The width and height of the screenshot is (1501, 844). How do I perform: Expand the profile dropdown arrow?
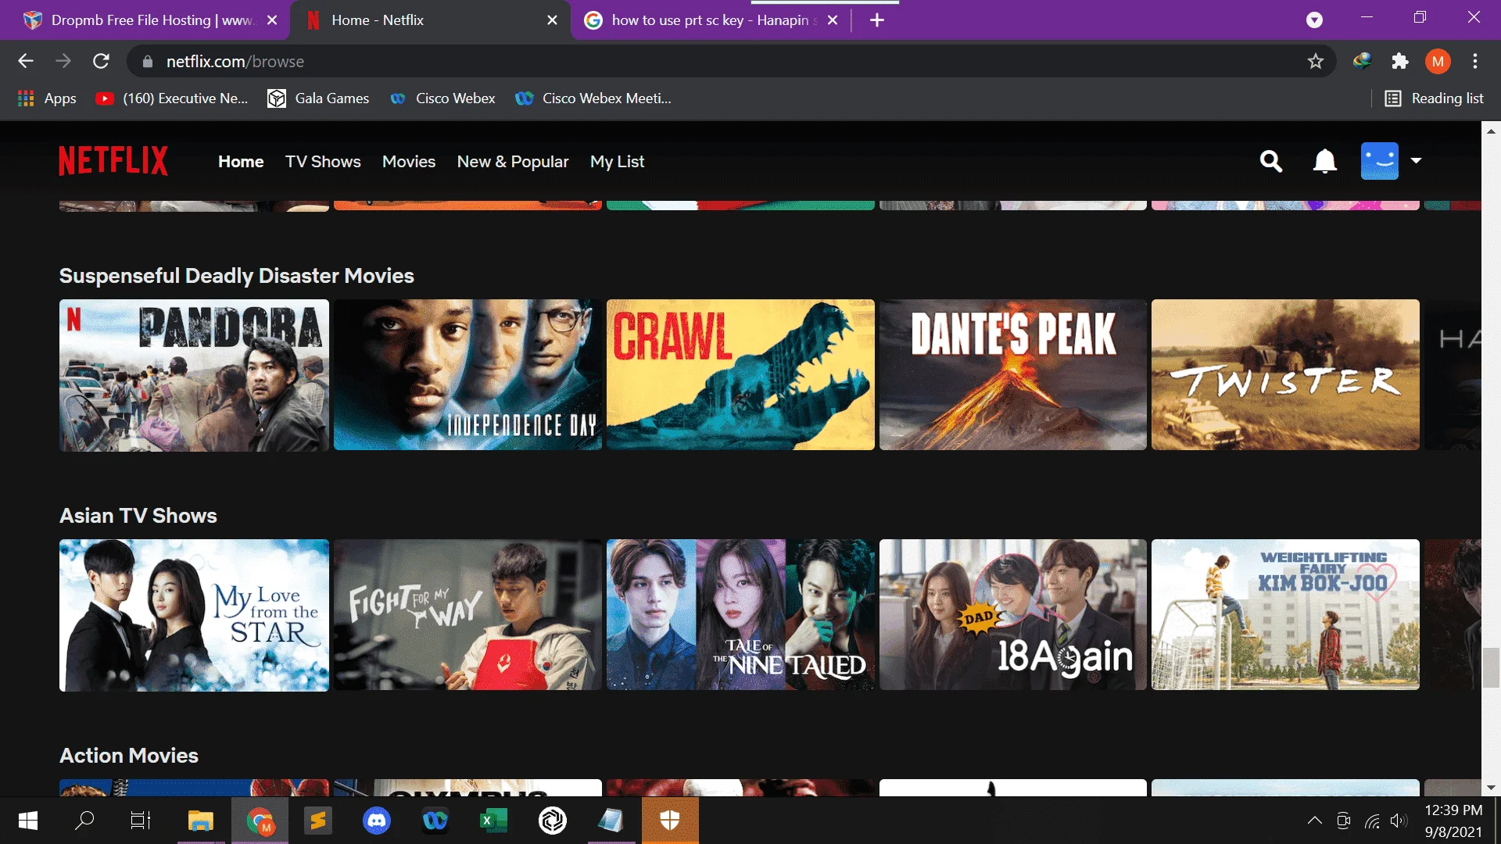coord(1416,161)
